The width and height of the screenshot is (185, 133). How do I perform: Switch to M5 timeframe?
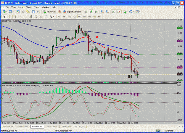click(64, 17)
